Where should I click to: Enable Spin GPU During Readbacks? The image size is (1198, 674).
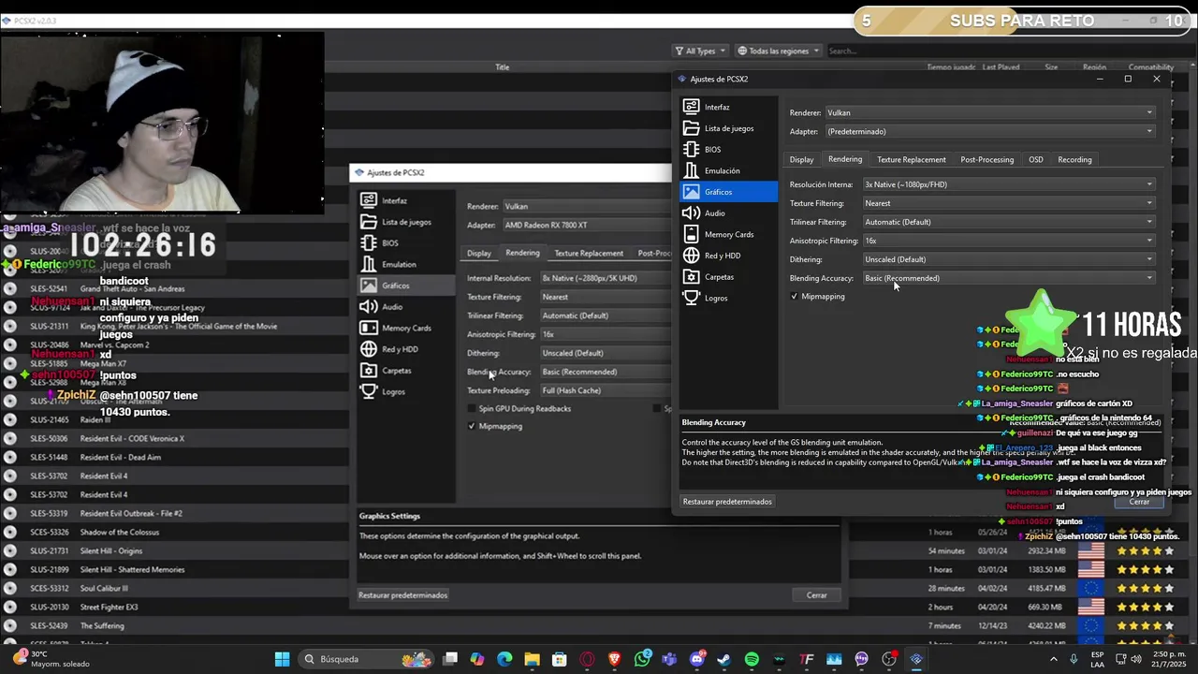point(472,408)
